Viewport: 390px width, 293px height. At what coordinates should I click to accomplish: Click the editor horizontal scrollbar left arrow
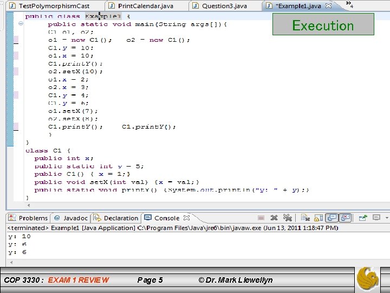(29, 205)
